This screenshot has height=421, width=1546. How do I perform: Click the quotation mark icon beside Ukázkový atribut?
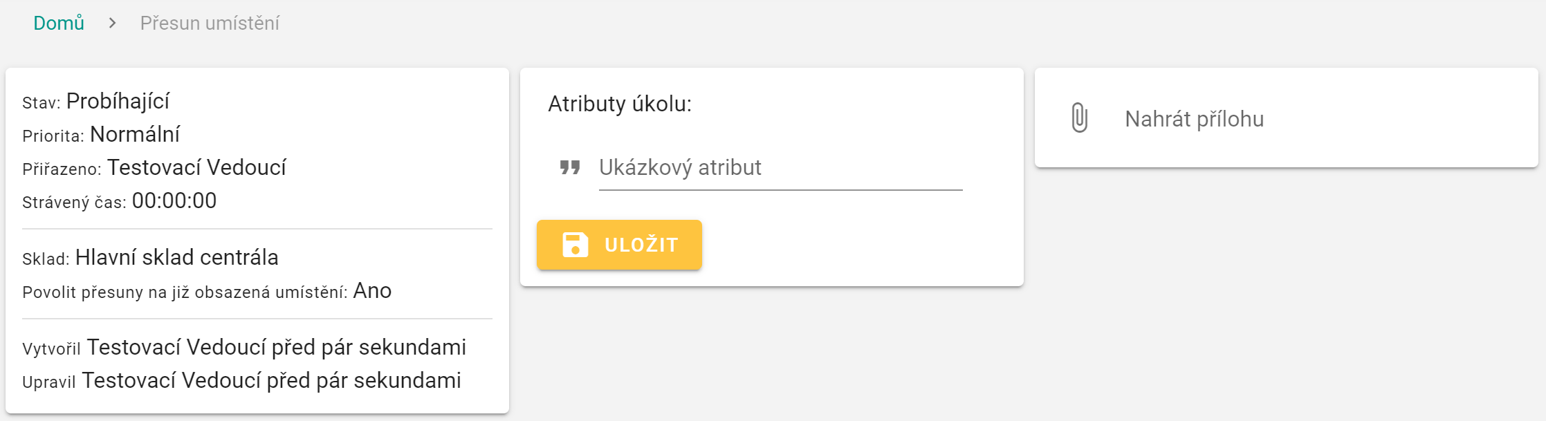tap(569, 168)
